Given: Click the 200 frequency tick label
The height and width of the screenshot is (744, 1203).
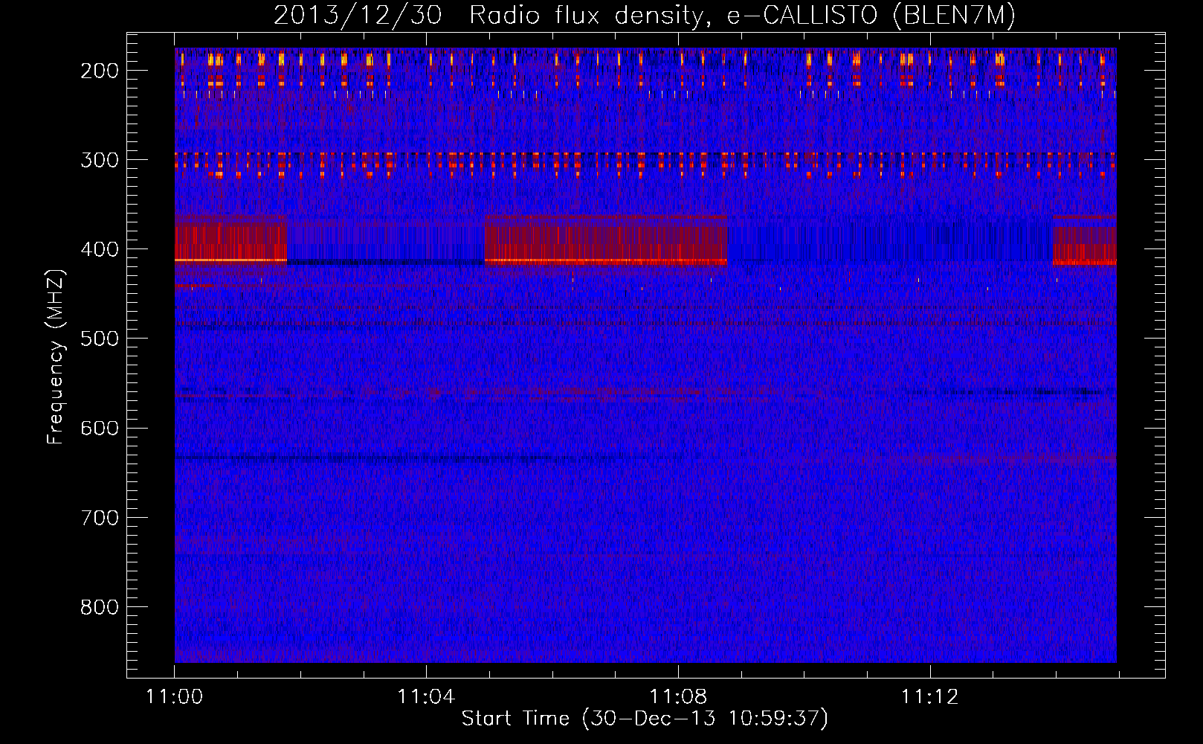Looking at the screenshot, I should click(99, 71).
